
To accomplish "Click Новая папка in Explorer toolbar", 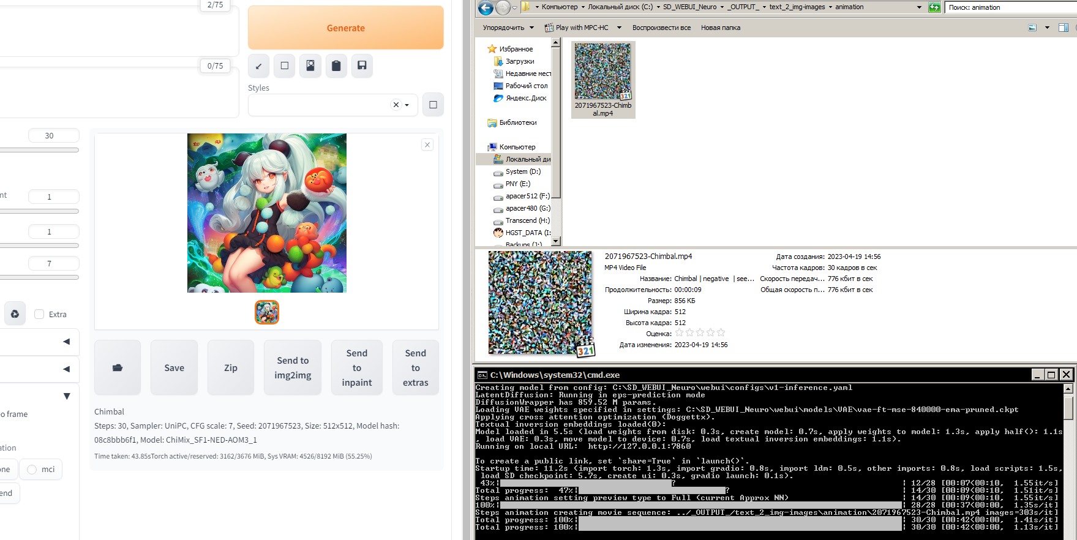I will click(x=721, y=28).
